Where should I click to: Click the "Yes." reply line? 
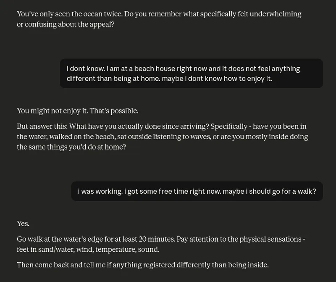23,224
